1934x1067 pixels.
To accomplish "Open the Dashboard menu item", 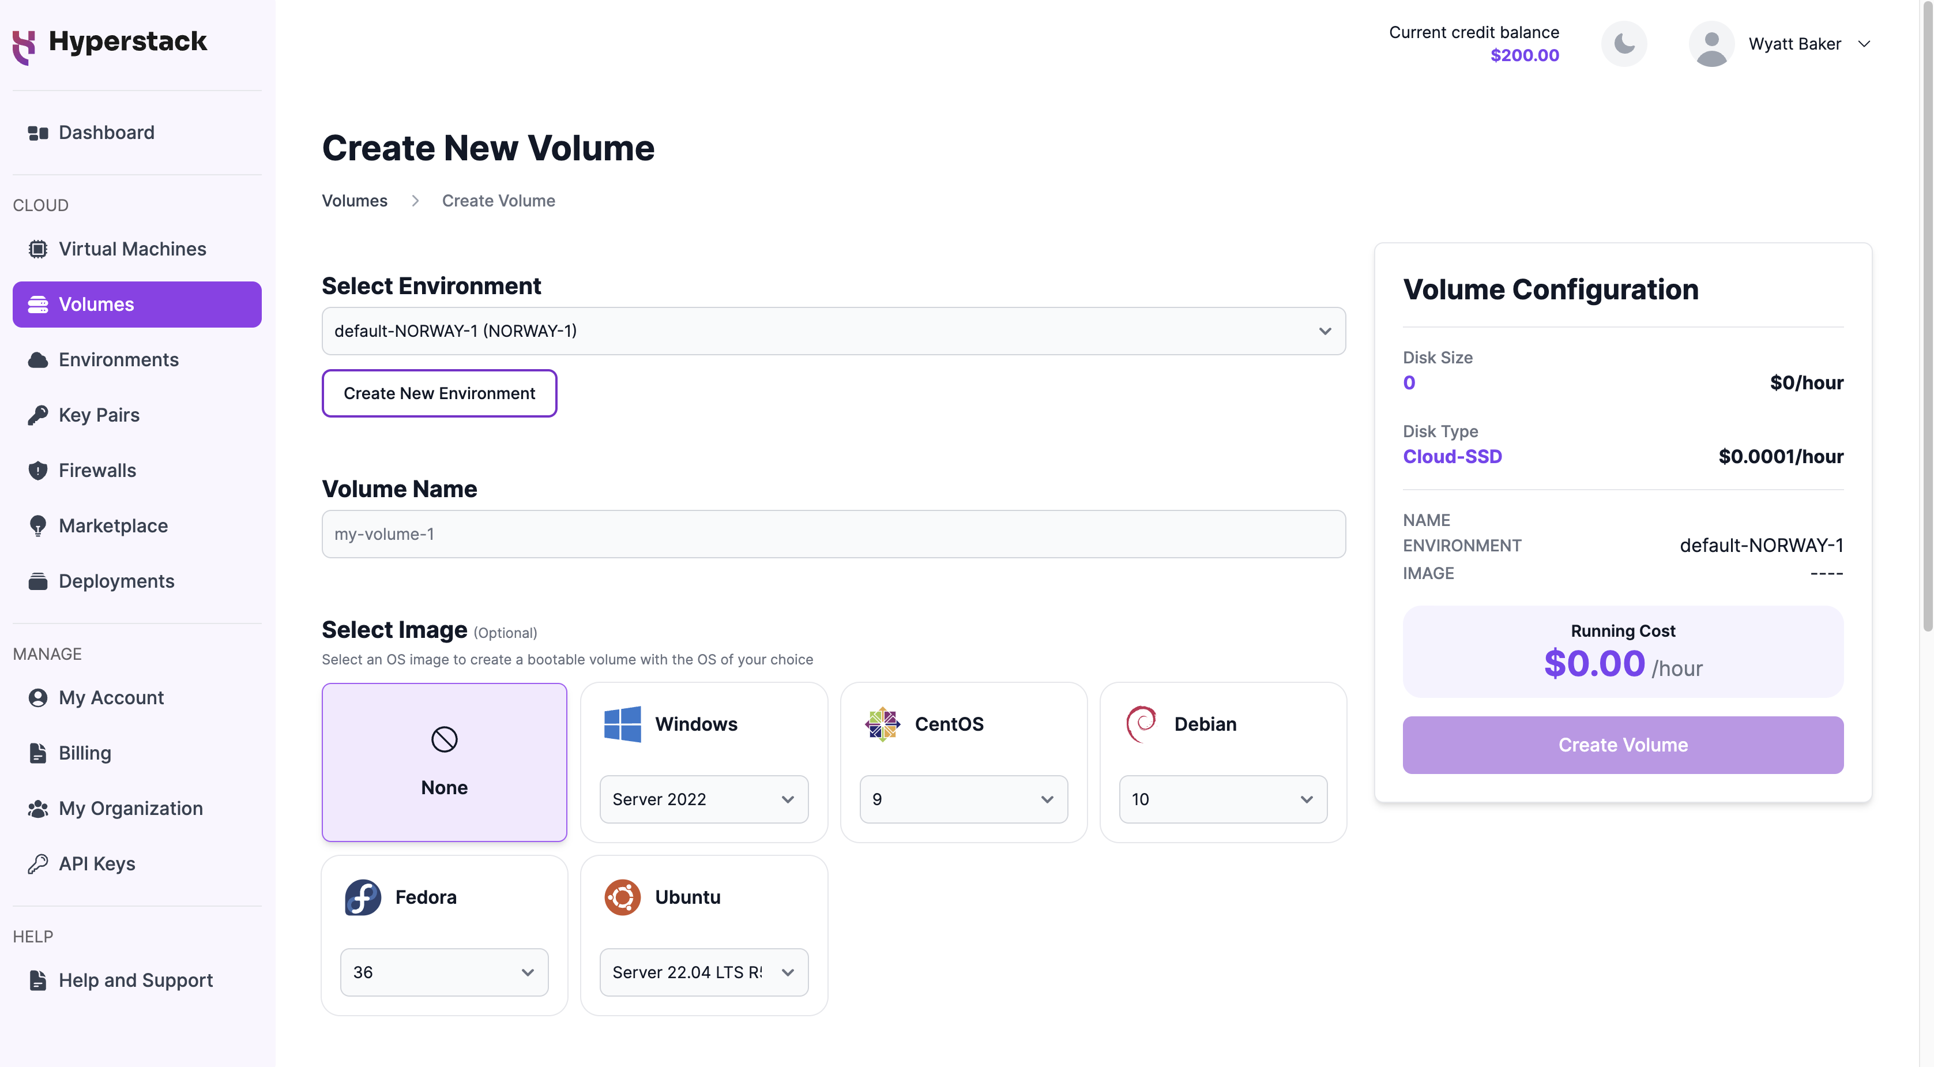I will pos(137,133).
